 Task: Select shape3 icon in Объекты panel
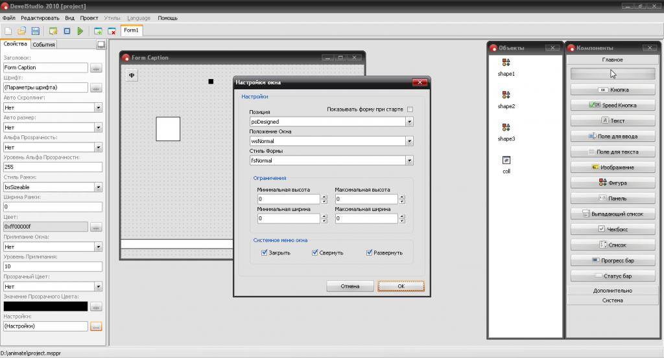click(x=506, y=128)
